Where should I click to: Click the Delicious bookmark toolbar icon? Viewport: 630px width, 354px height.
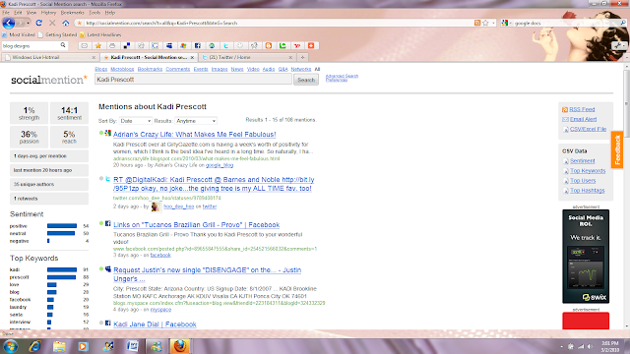point(127,46)
